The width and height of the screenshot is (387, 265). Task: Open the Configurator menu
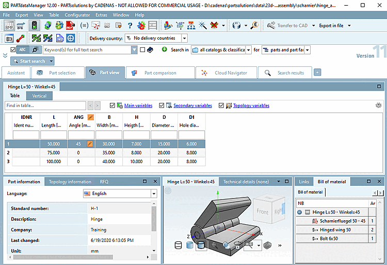(x=77, y=15)
